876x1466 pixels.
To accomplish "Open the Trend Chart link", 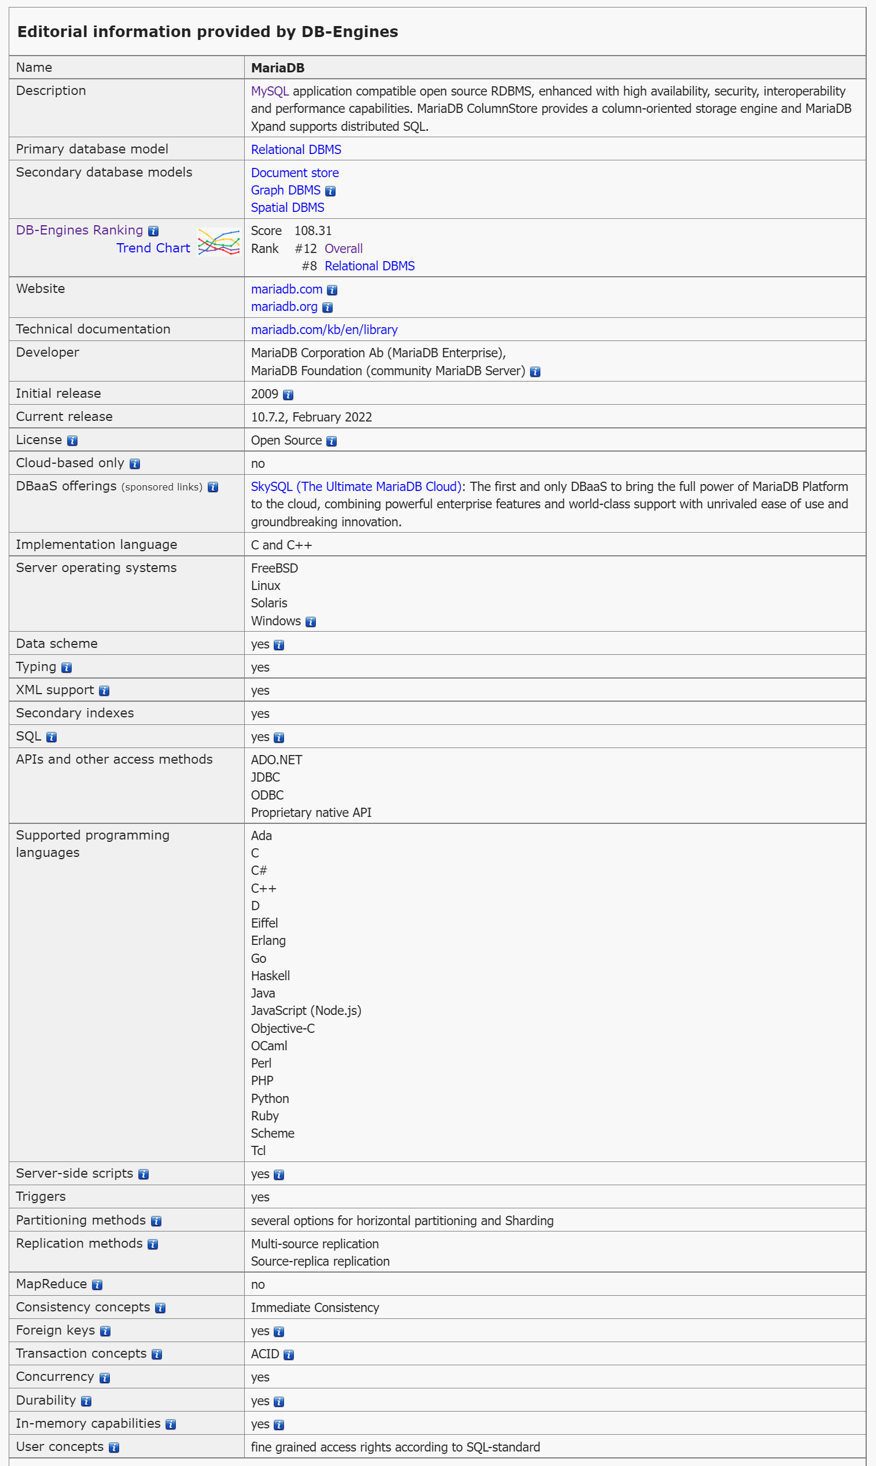I will pyautogui.click(x=153, y=248).
